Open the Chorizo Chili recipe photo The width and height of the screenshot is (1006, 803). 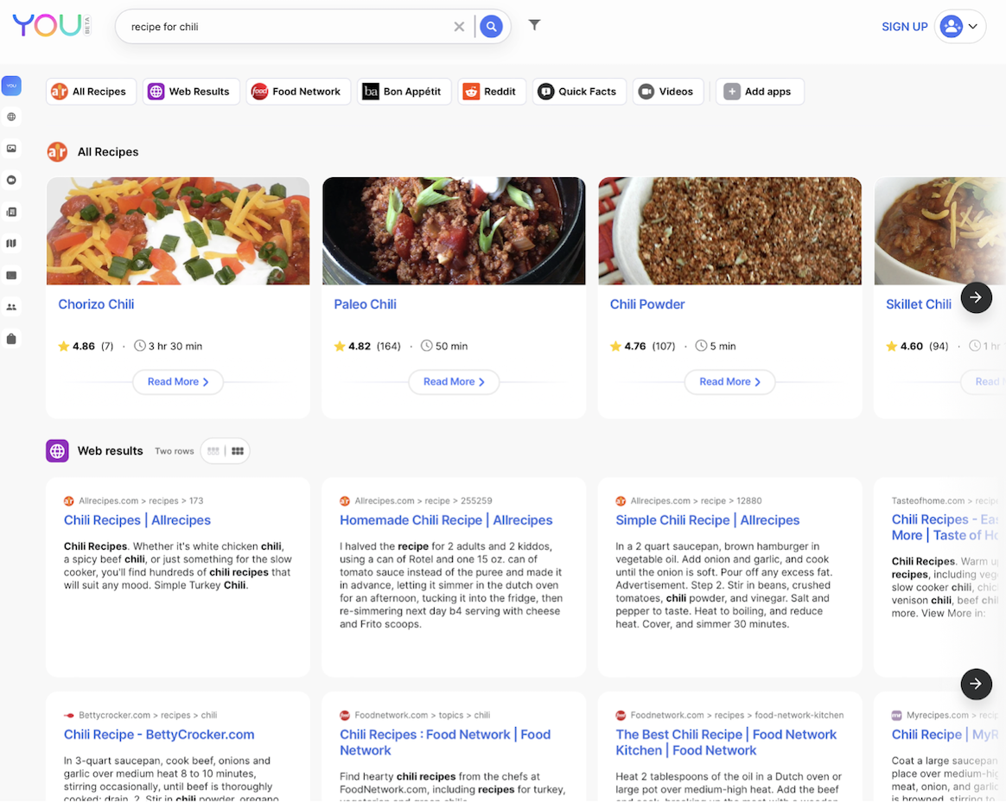coord(178,231)
